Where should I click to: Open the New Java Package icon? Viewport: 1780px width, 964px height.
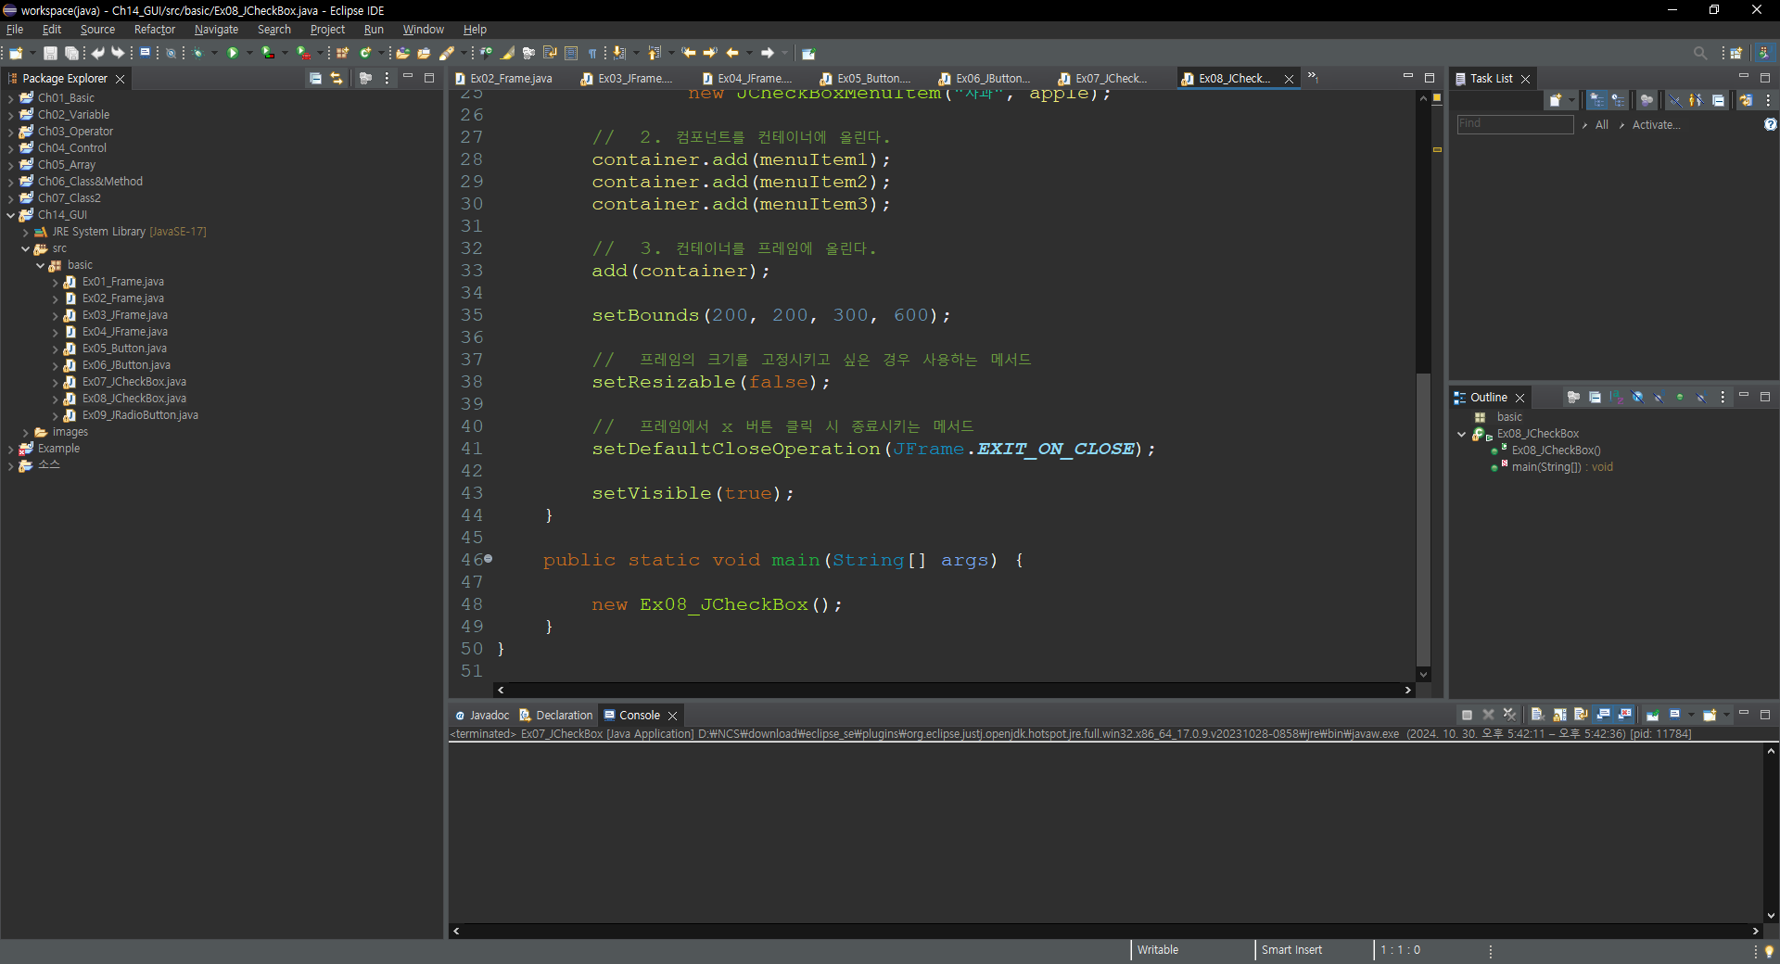click(x=343, y=53)
